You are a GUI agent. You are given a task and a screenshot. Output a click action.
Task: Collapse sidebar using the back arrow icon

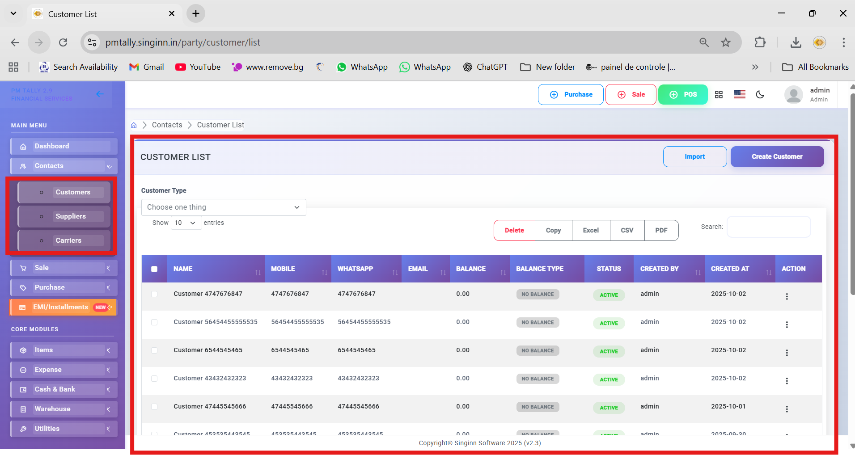100,94
